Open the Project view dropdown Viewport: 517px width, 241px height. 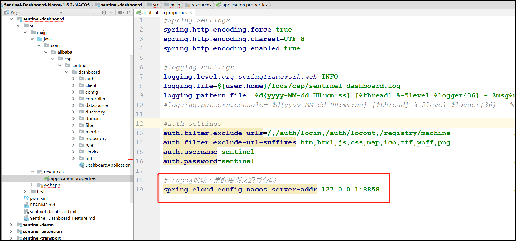click(61, 13)
